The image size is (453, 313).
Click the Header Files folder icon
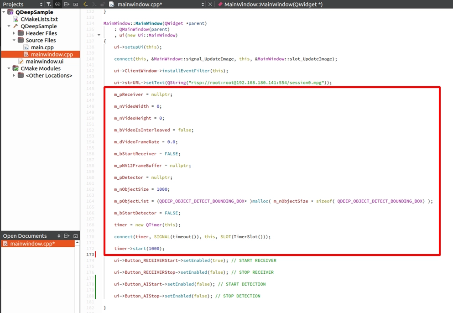tap(21, 33)
